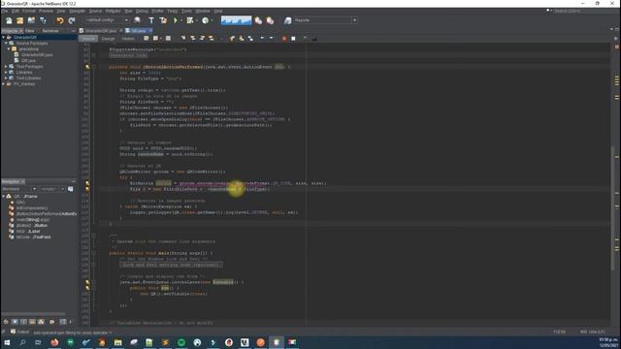The width and height of the screenshot is (621, 349).
Task: Select QR.java in the Projects tree
Action: [x=28, y=60]
